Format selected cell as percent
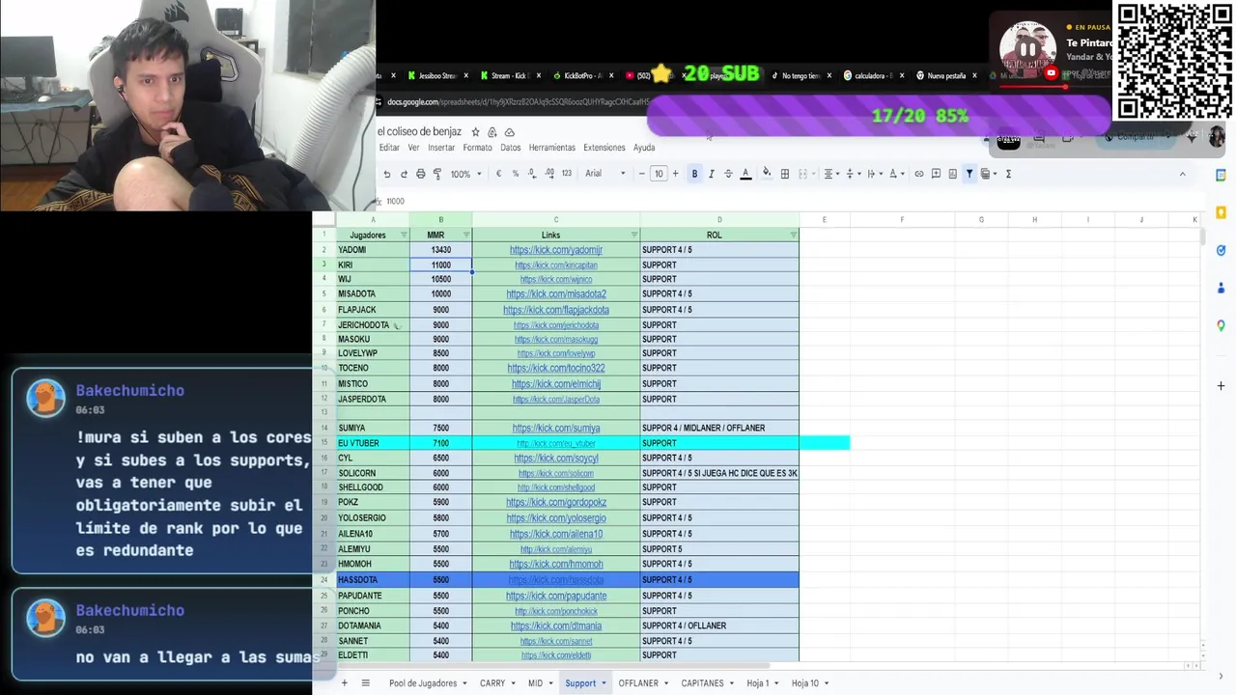 pyautogui.click(x=516, y=174)
